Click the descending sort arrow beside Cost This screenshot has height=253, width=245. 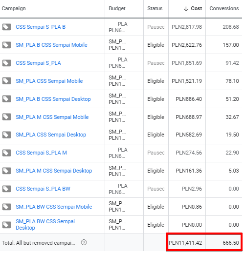coord(186,9)
